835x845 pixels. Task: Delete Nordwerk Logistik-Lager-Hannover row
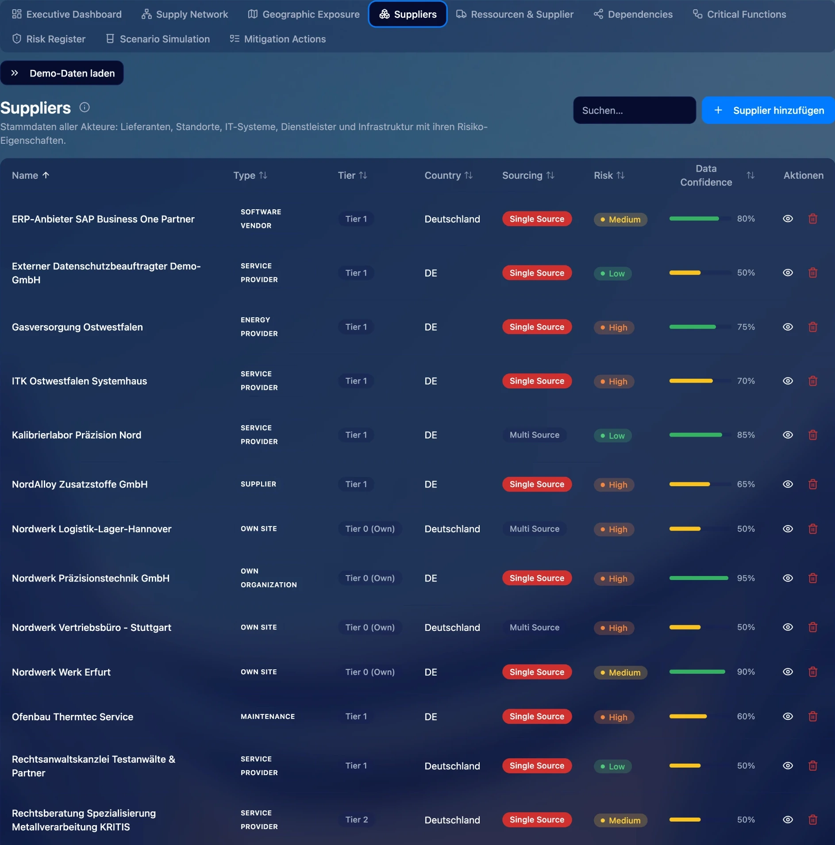point(812,529)
